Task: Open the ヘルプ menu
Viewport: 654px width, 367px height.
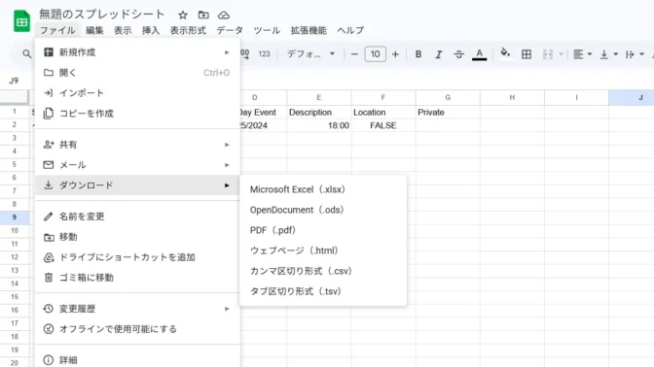Action: 350,30
